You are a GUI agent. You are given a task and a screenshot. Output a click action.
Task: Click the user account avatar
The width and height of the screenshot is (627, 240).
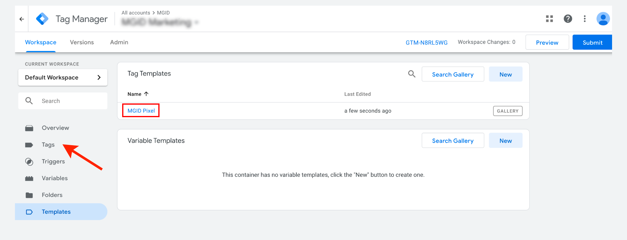[x=603, y=19]
